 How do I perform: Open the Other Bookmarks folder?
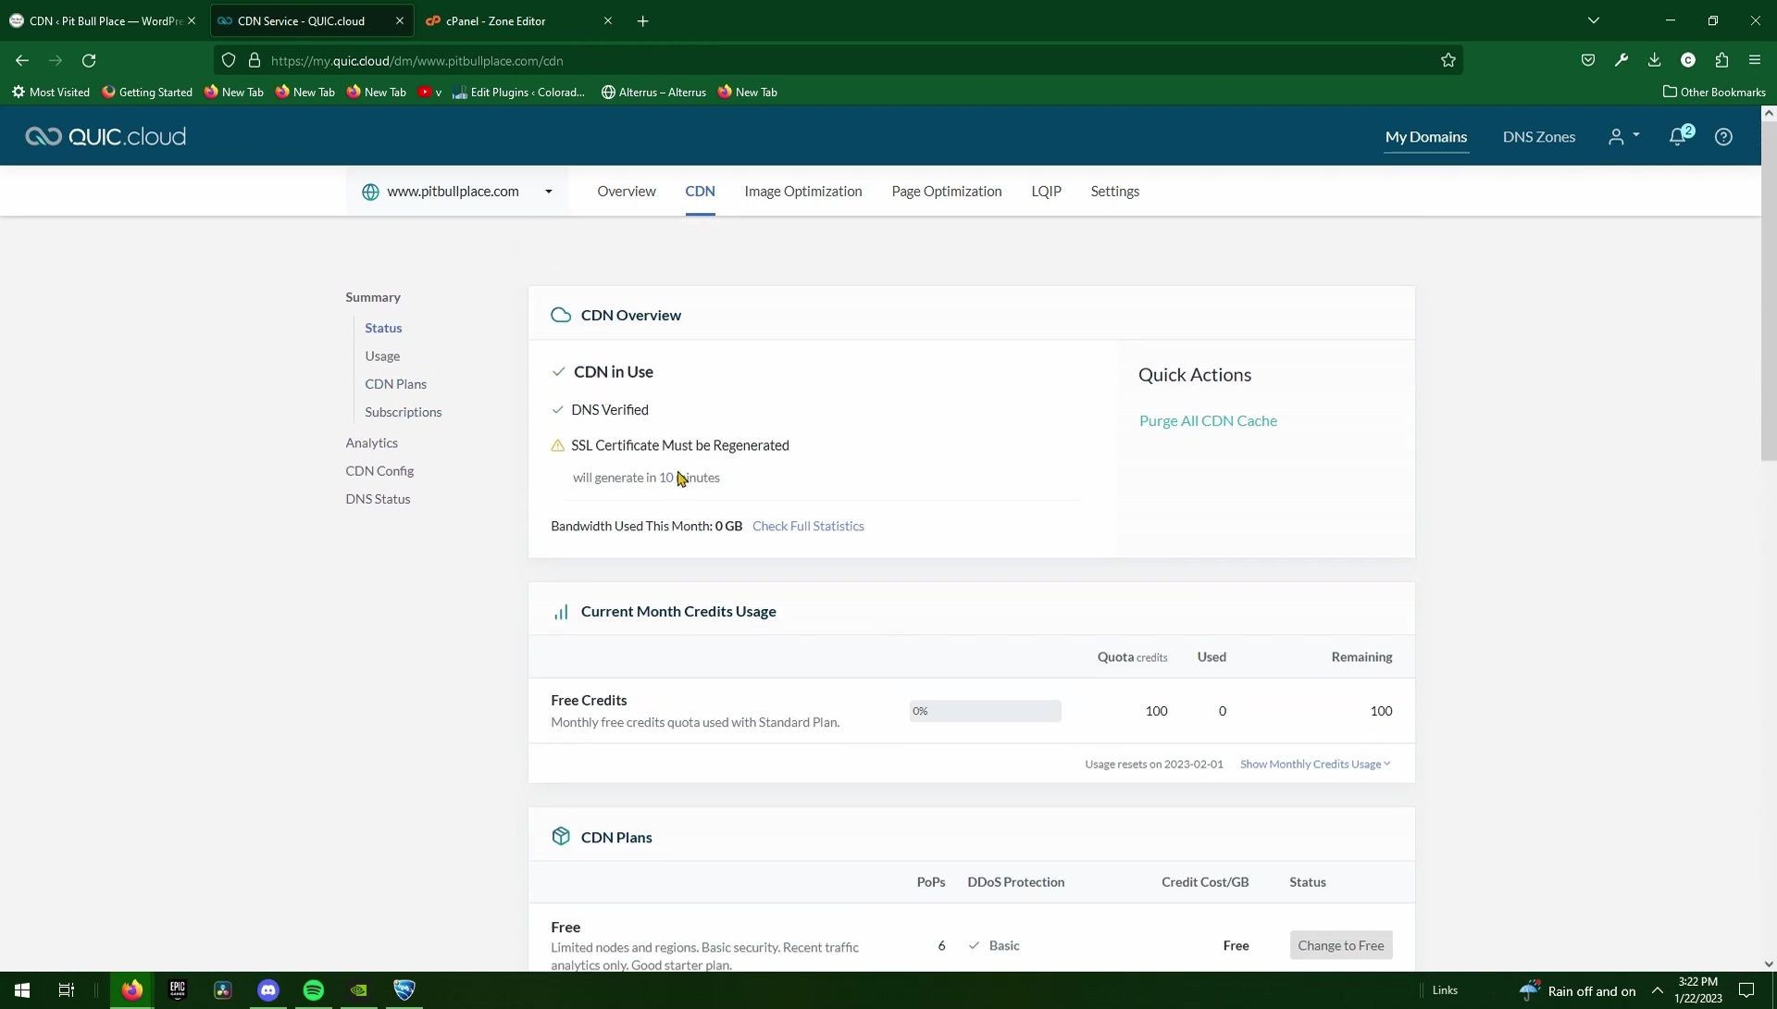click(x=1714, y=92)
